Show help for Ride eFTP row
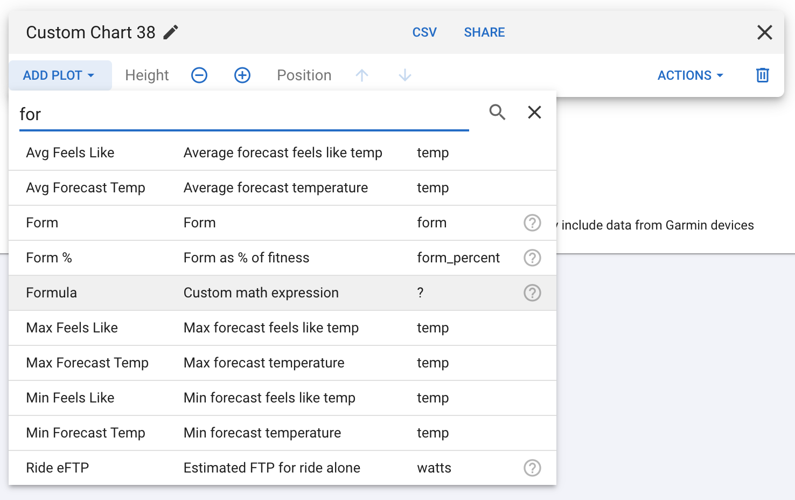 [x=532, y=468]
